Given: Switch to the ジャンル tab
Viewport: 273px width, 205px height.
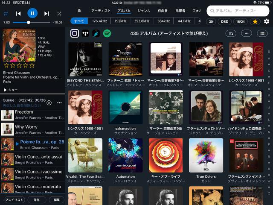Looking at the screenshot, I should click(144, 11).
